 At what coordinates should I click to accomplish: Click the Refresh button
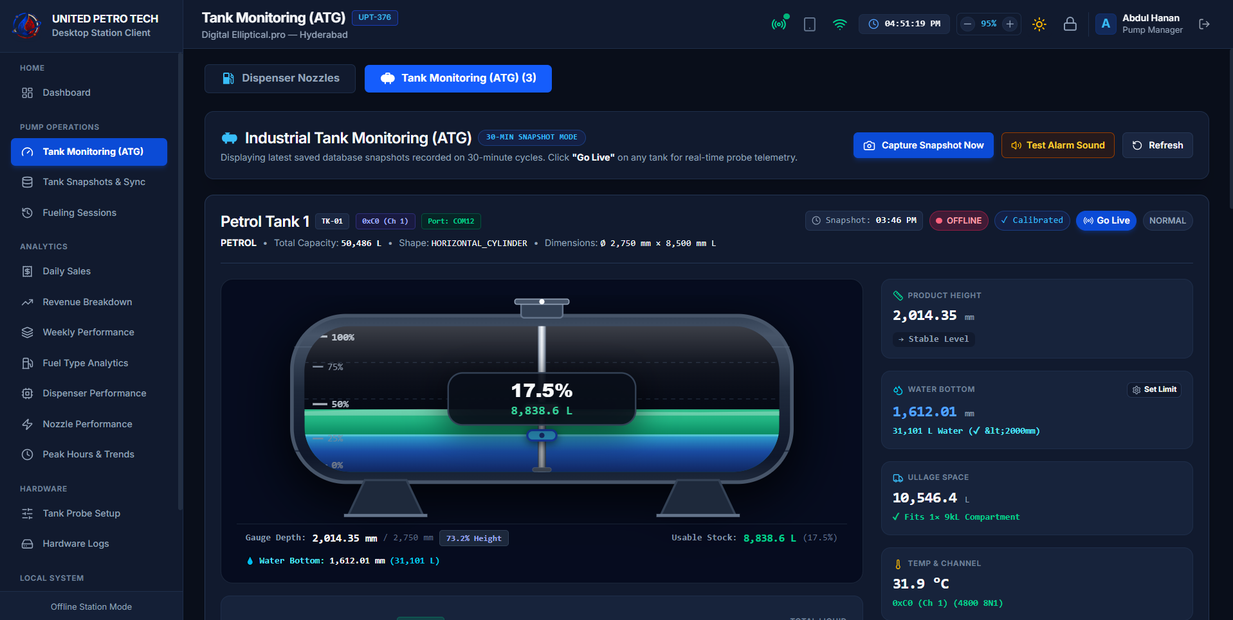tap(1157, 145)
